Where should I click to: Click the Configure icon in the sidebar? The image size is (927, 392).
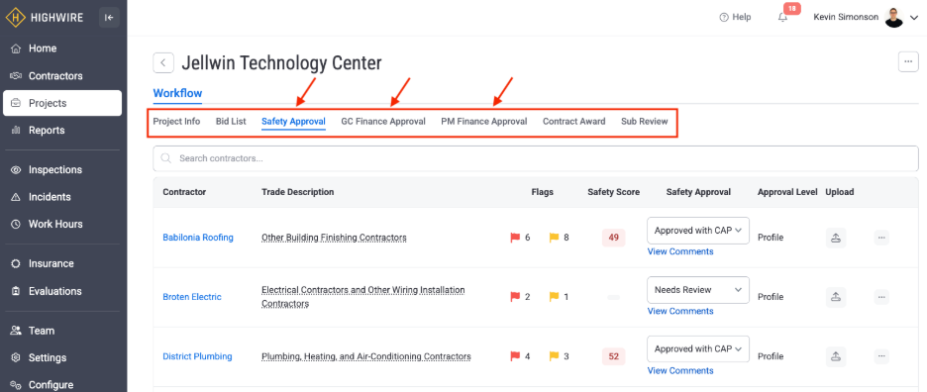coord(16,385)
